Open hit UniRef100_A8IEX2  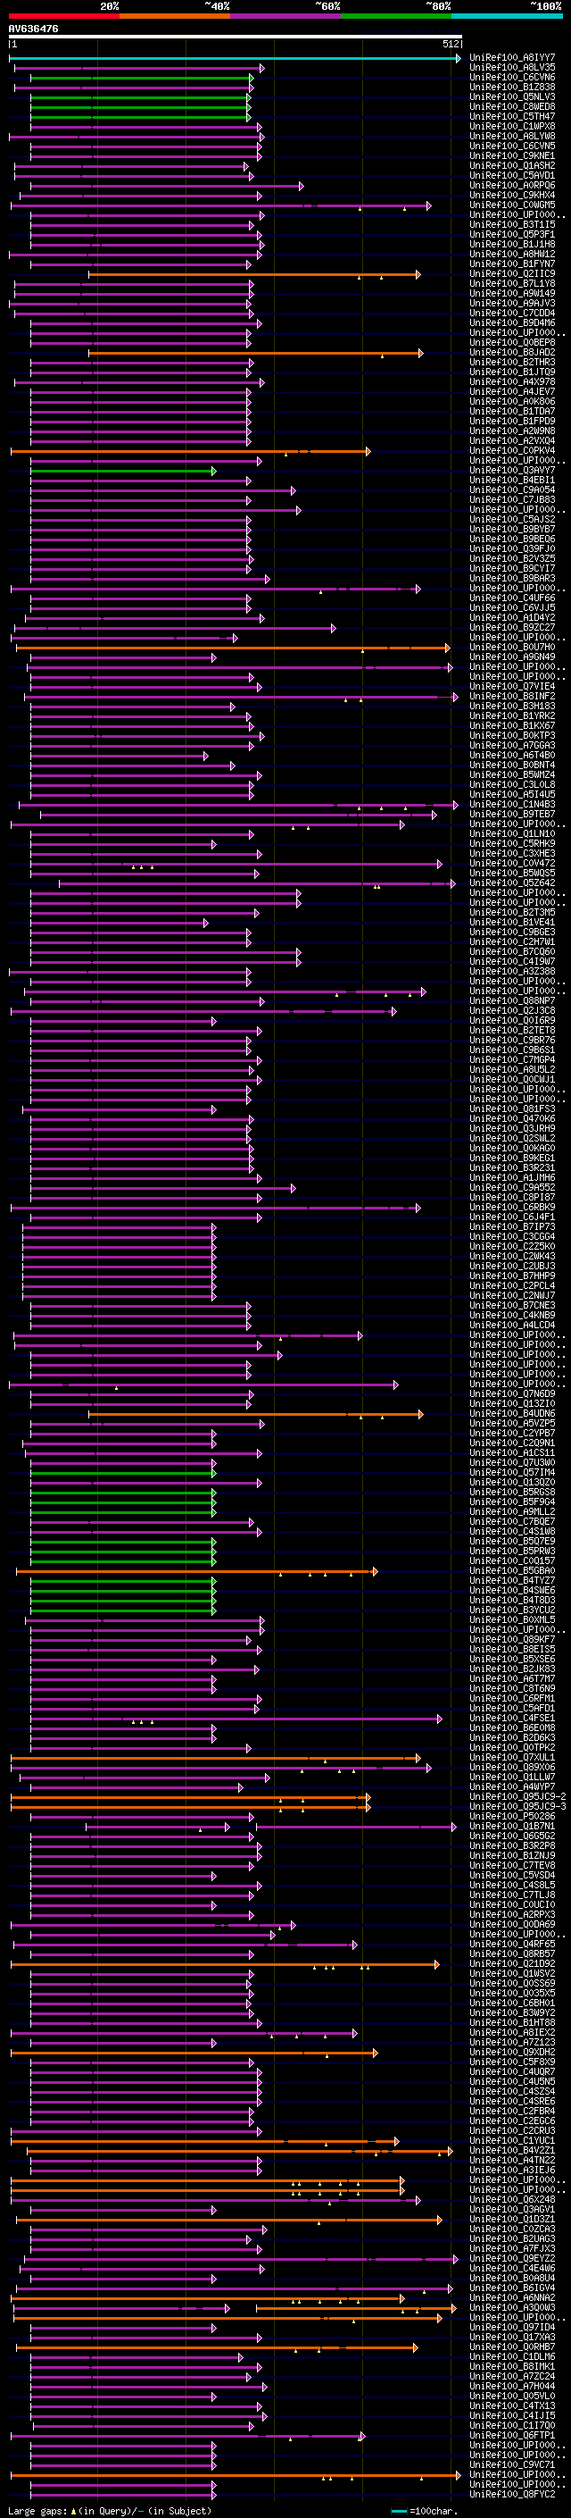point(512,2032)
